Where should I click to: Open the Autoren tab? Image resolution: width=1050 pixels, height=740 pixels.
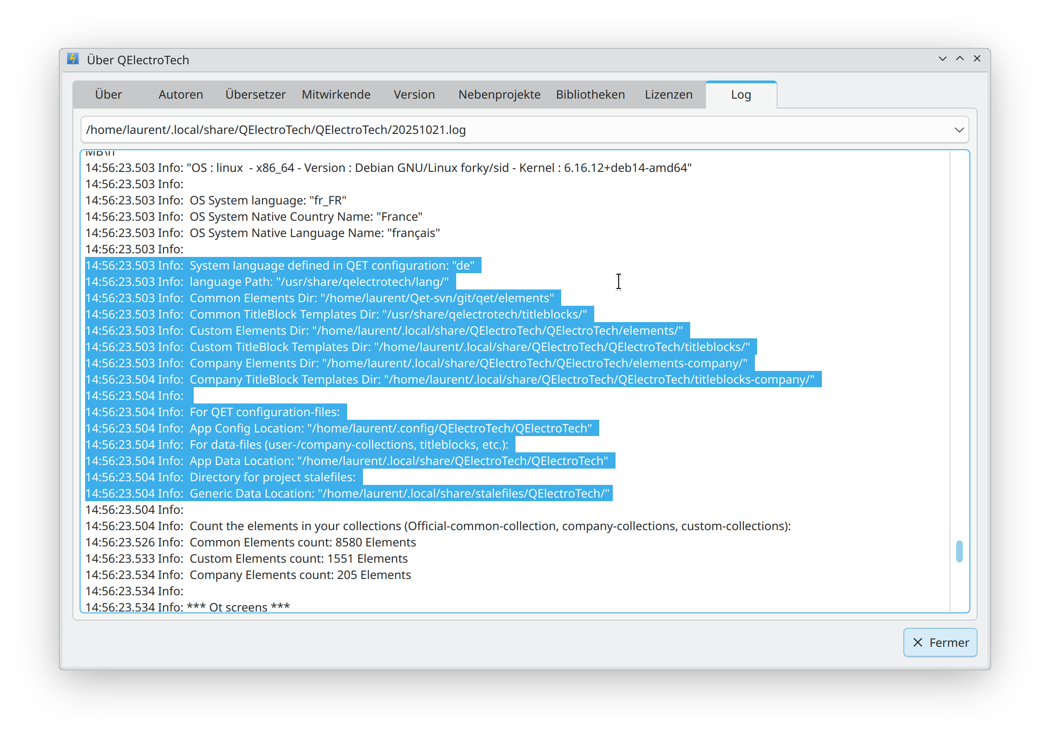click(x=181, y=95)
